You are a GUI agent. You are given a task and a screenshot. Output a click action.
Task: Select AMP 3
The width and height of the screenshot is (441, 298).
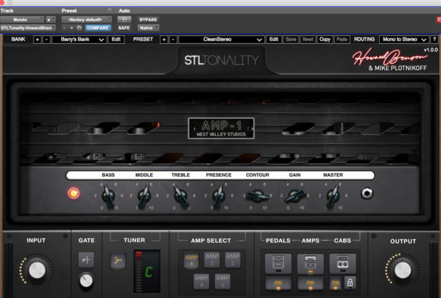pyautogui.click(x=233, y=260)
